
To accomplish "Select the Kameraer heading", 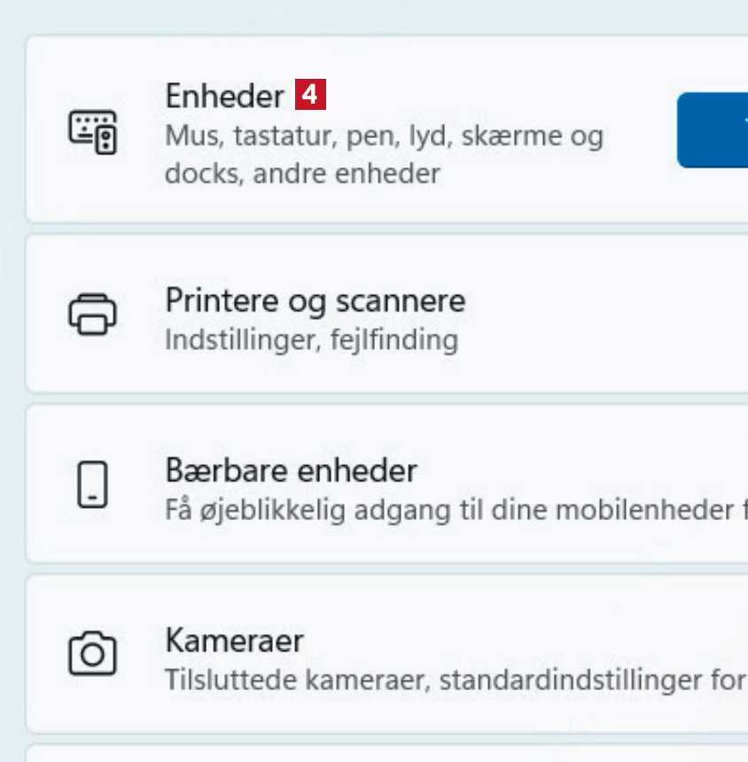I will click(234, 640).
